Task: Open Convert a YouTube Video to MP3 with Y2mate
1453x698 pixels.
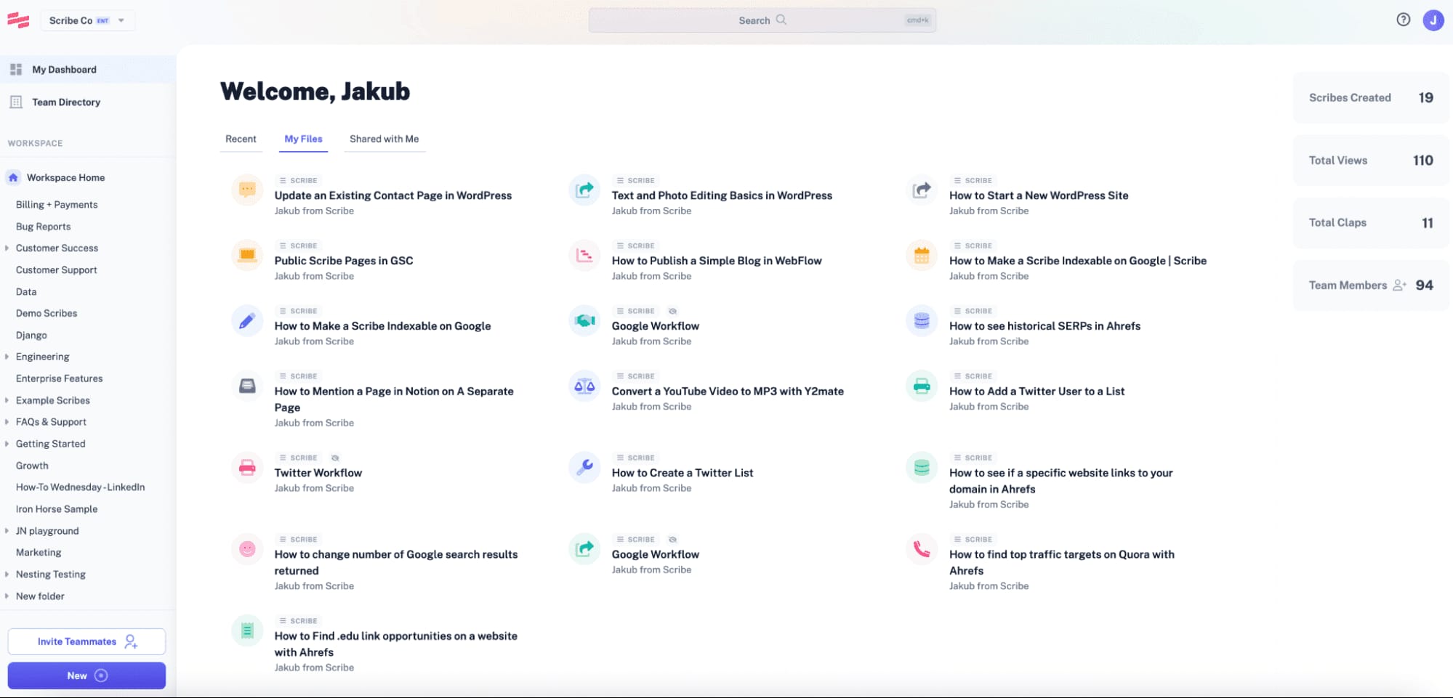Action: point(728,391)
